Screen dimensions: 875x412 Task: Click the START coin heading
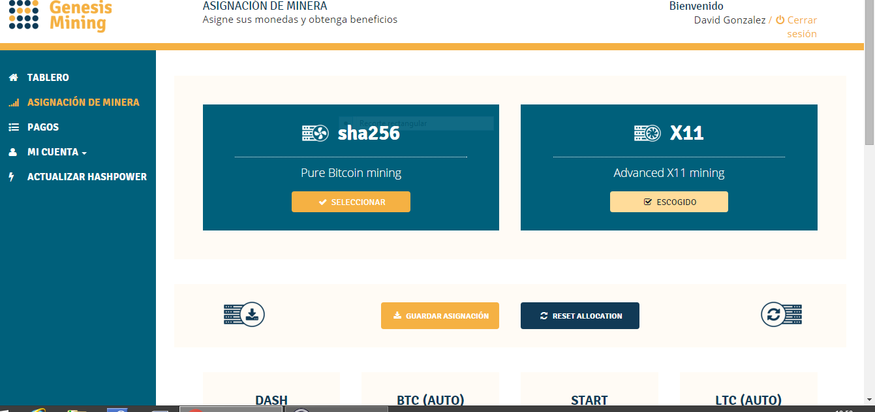click(589, 400)
